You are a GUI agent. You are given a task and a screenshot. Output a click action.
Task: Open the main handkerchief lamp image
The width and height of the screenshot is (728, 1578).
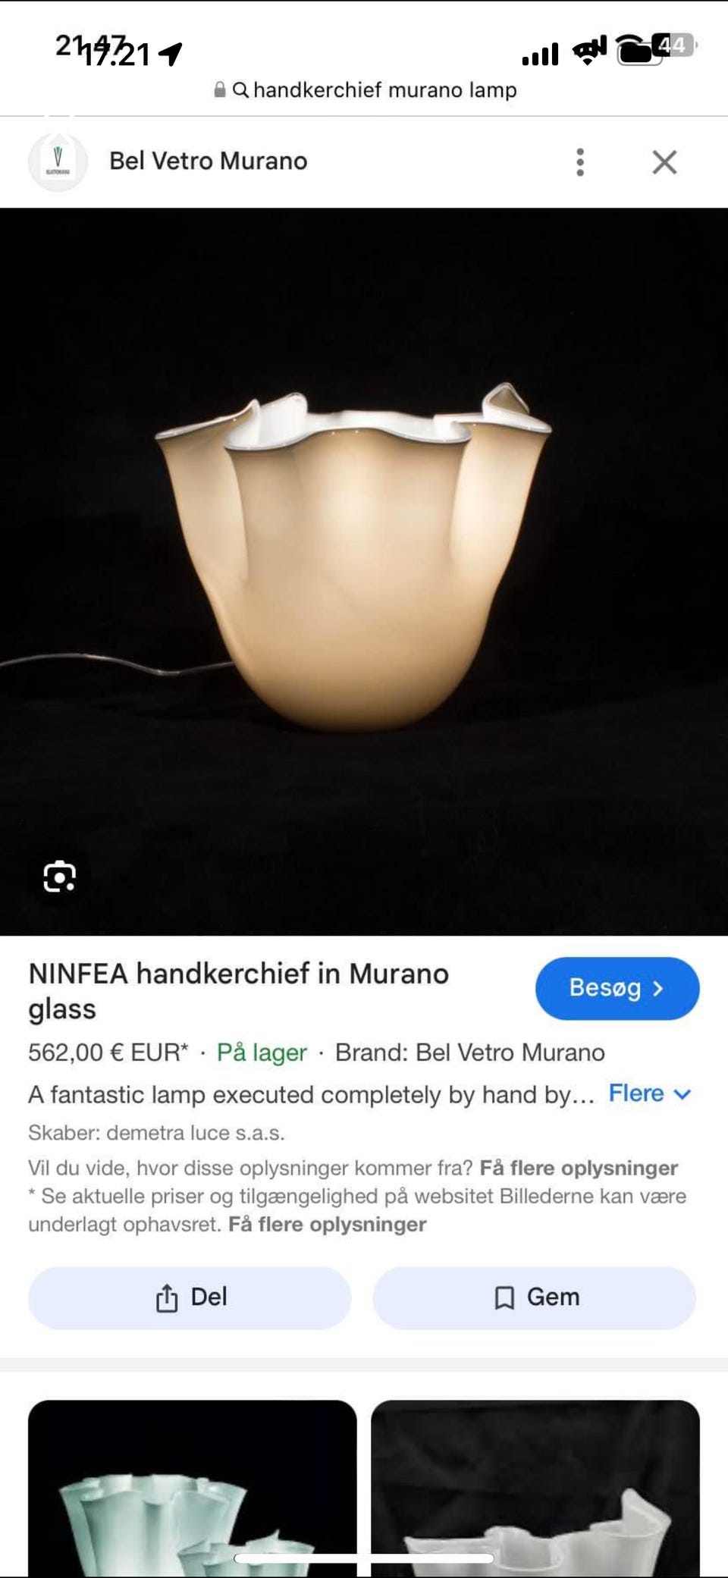(x=364, y=571)
